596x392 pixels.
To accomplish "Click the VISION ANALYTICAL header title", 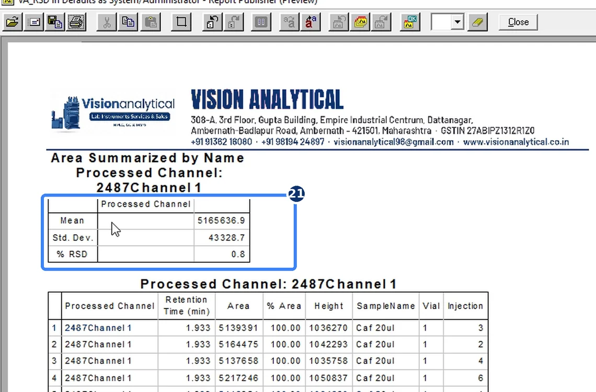I will click(267, 100).
